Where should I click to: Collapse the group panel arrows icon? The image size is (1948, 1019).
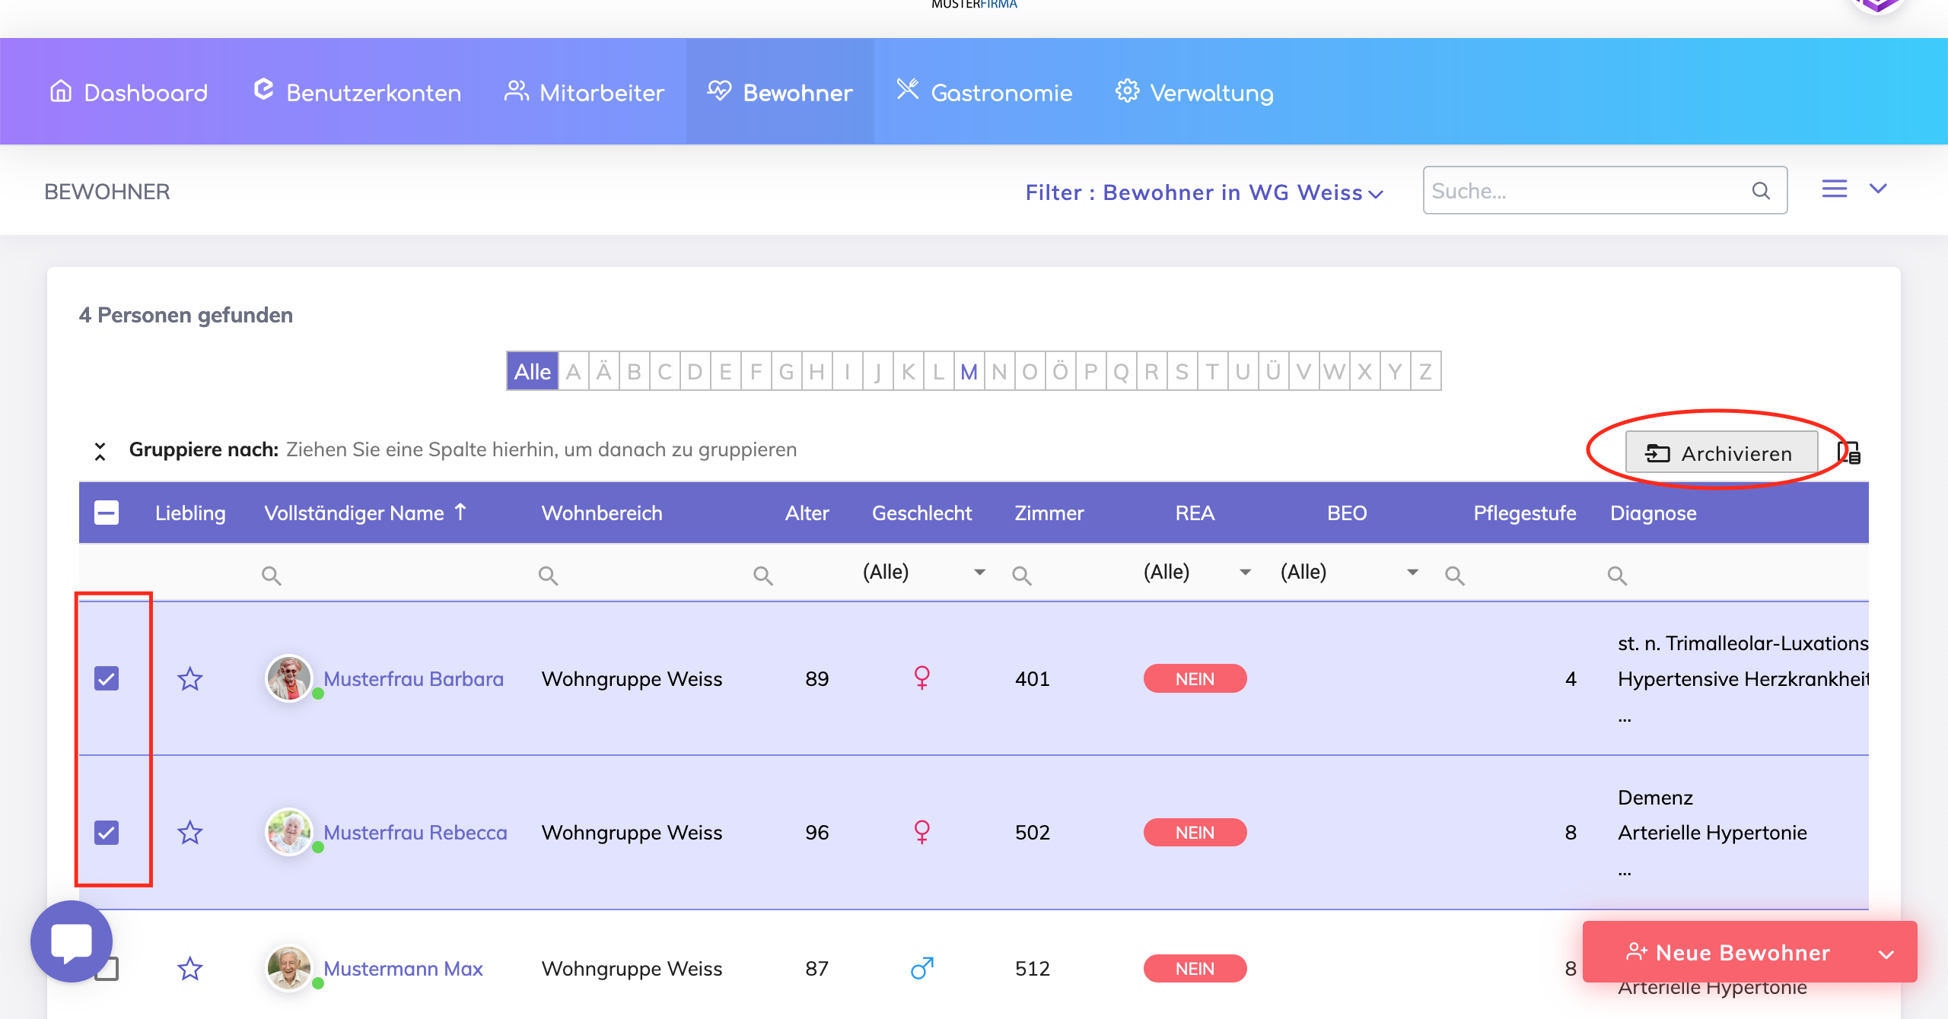(100, 451)
